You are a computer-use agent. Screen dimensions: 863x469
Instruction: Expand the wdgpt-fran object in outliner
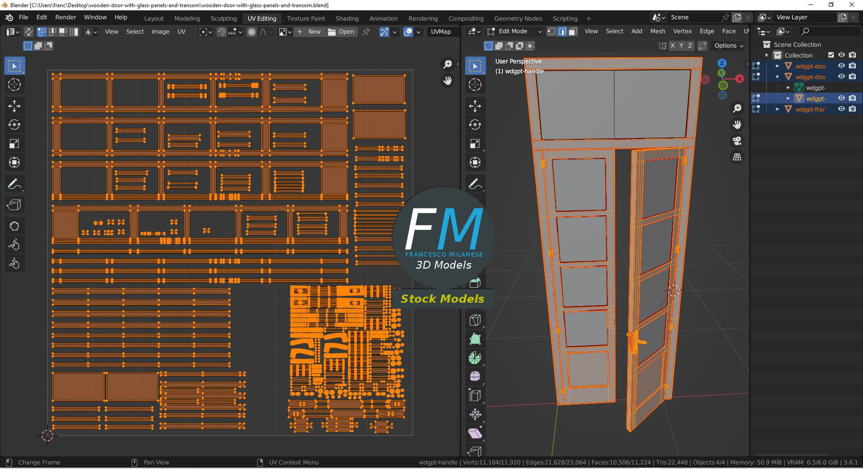pyautogui.click(x=777, y=109)
